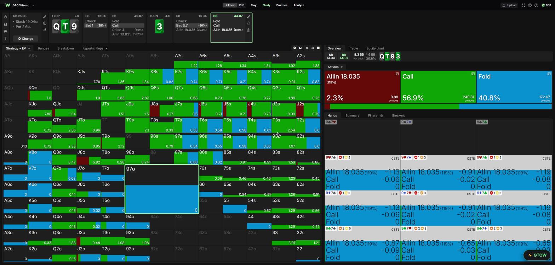The image size is (555, 265).
Task: Open the GTOW assistant button
Action: (537, 255)
